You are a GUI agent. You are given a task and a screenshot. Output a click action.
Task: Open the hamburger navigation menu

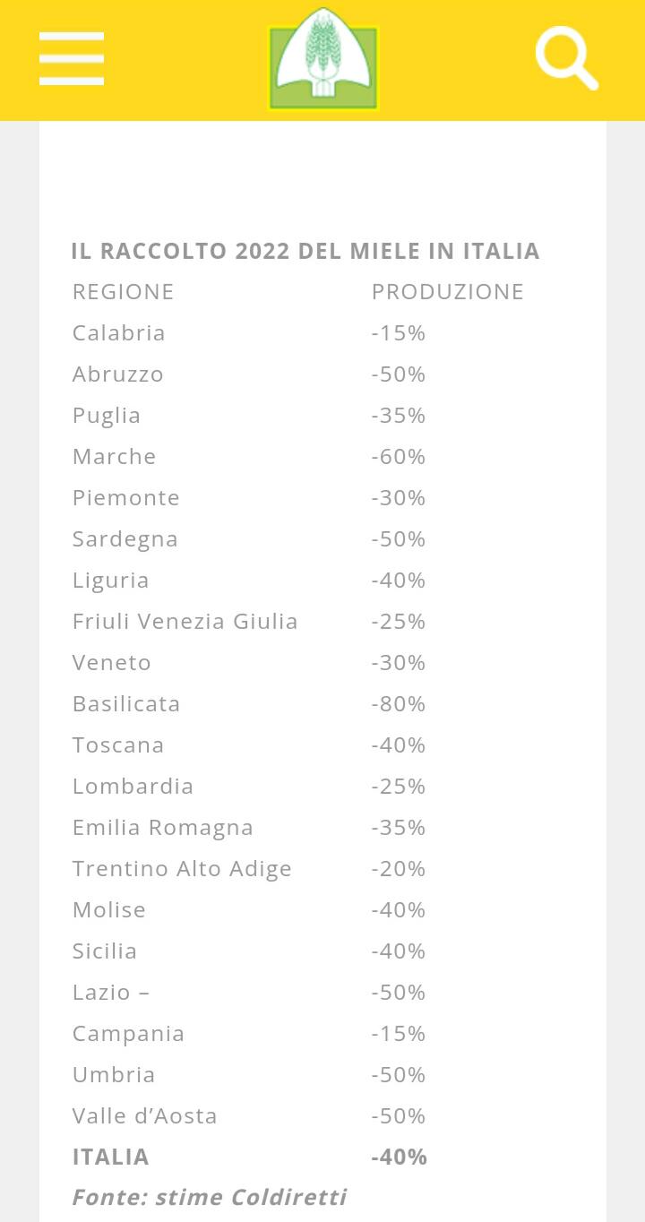click(x=72, y=57)
